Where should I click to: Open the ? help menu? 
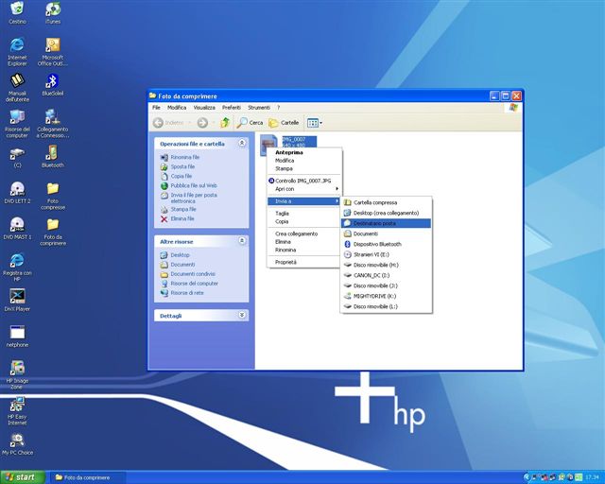click(x=278, y=108)
